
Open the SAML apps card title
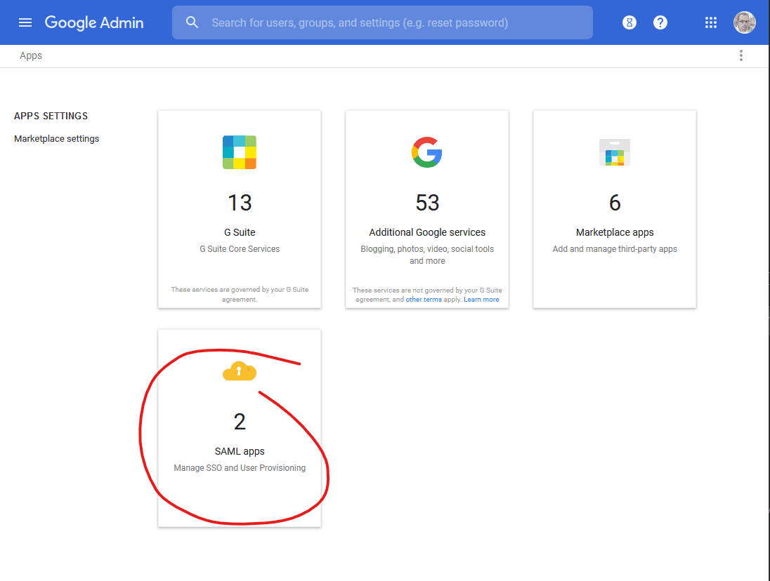(x=240, y=451)
